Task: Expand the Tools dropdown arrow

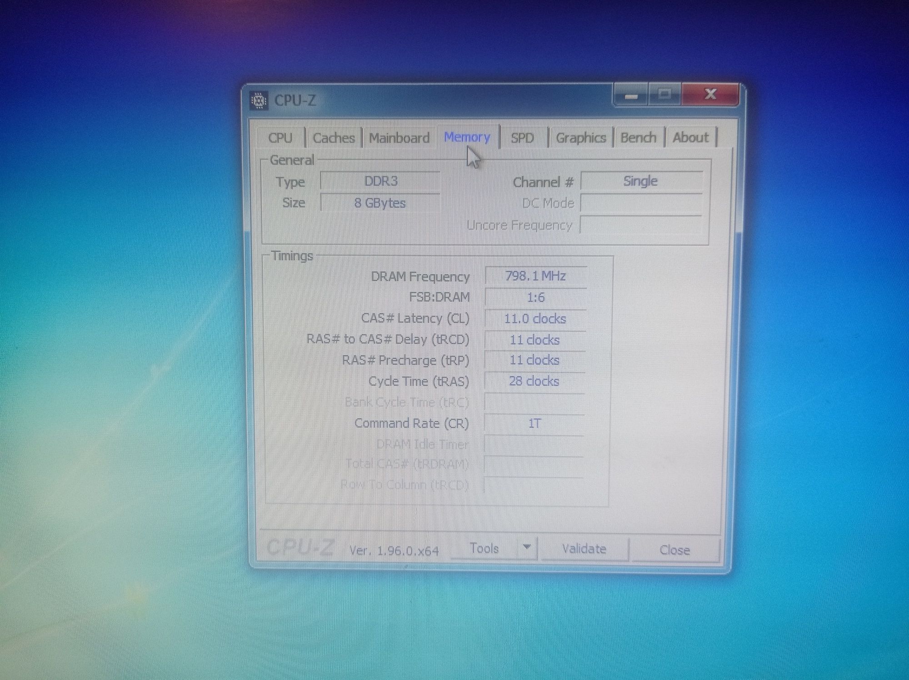Action: (x=527, y=547)
